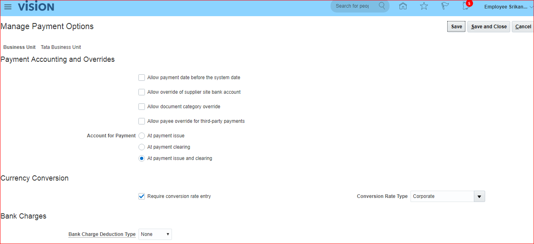Enable Allow payee override for third-party payments
Viewport: 534px width, 244px height.
[x=142, y=121]
